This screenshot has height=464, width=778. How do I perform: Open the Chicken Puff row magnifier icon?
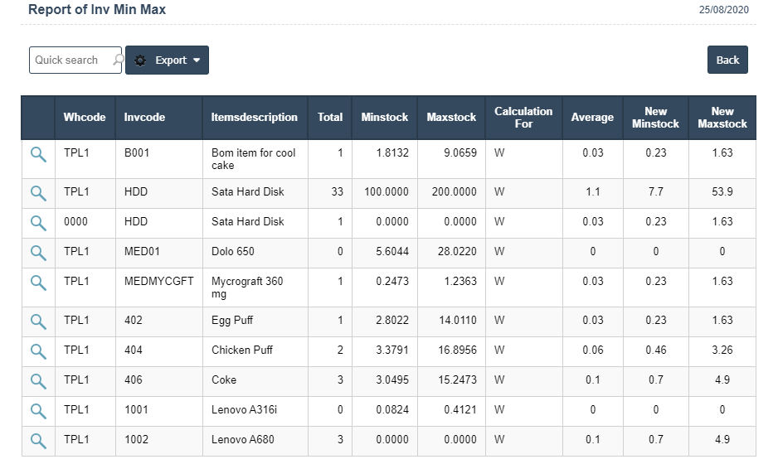(38, 350)
